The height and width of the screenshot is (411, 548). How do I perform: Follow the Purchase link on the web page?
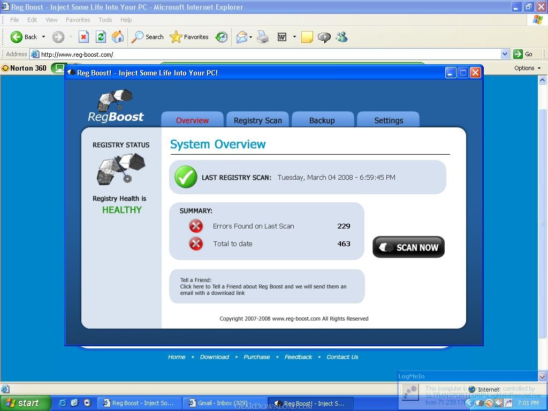click(256, 357)
